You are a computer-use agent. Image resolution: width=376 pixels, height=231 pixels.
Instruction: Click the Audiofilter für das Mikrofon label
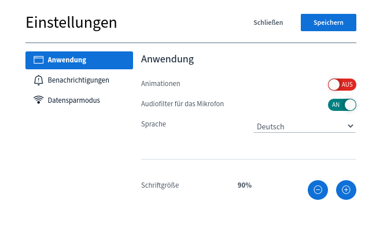click(x=182, y=104)
